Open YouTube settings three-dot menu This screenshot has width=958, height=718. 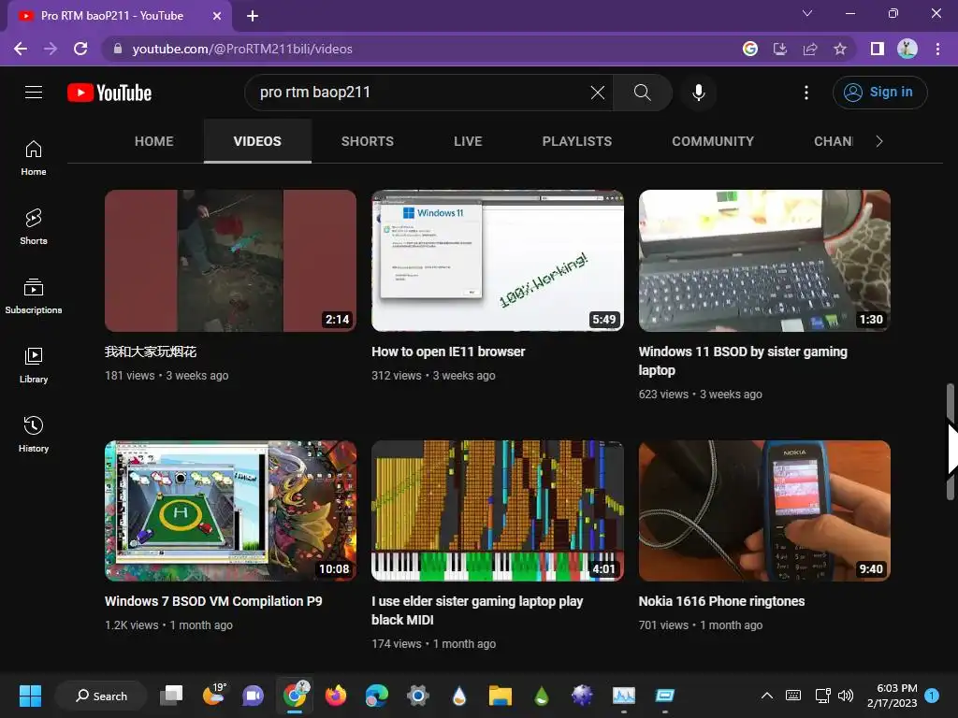(806, 93)
